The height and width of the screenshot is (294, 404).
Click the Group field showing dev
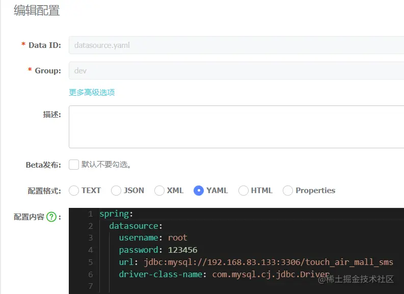236,71
